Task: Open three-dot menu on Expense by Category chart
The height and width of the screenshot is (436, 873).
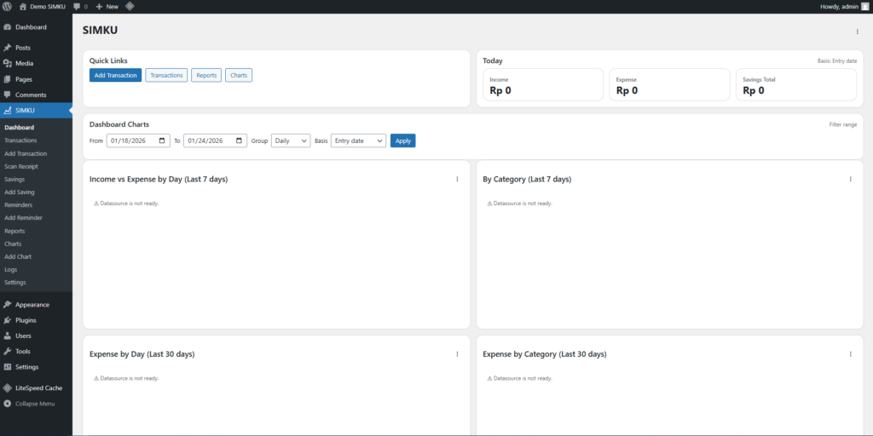Action: point(850,353)
